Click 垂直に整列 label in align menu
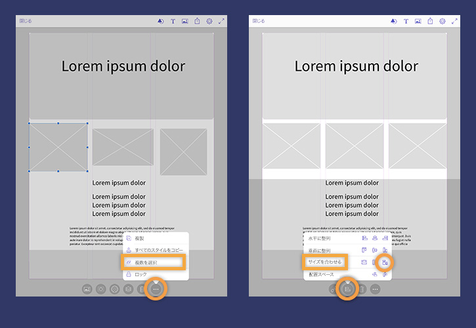 [319, 251]
